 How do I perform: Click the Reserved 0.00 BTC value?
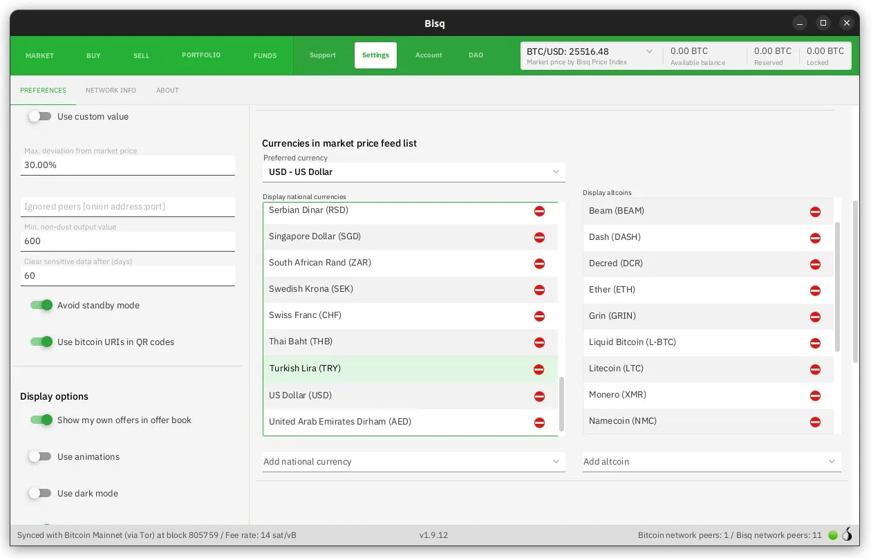click(x=773, y=51)
